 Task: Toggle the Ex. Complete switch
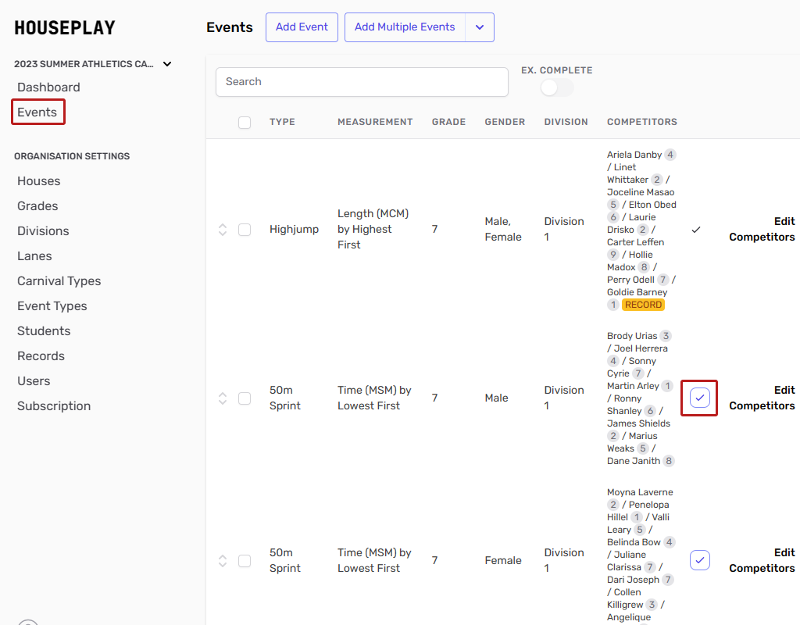556,87
